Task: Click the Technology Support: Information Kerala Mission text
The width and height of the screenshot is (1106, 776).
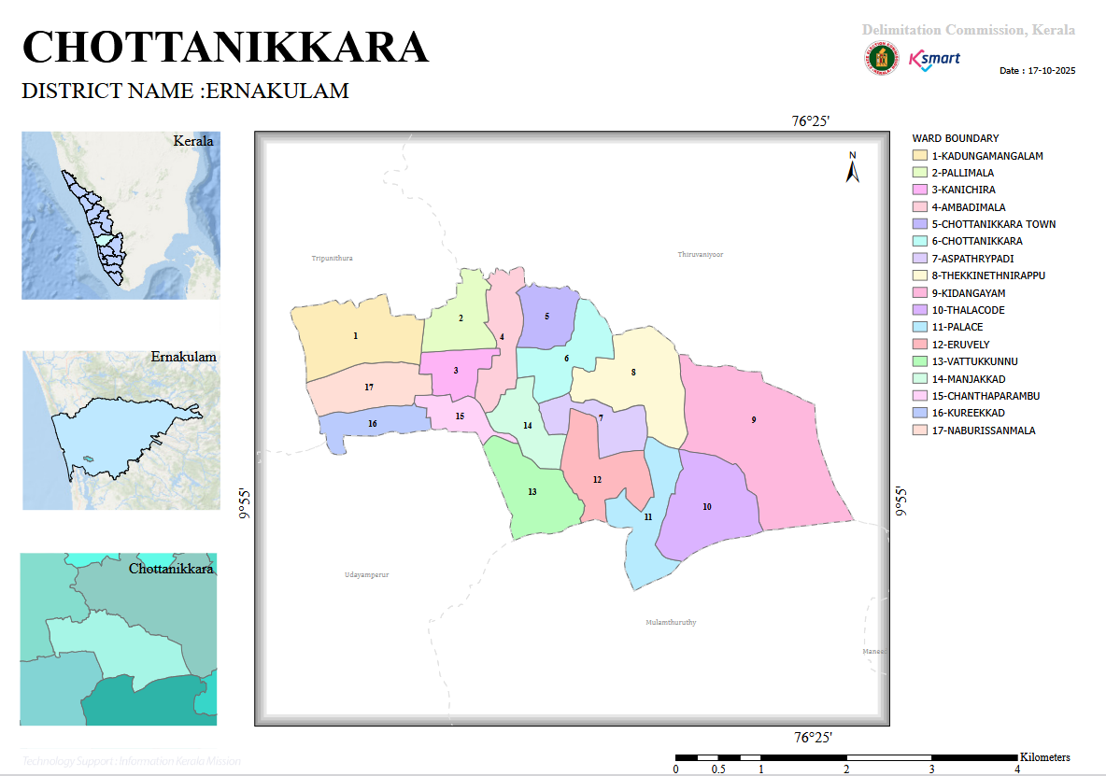Action: coord(131,761)
